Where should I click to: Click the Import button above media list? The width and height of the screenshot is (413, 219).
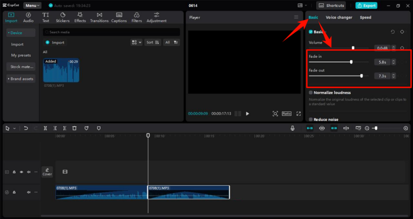(x=55, y=42)
